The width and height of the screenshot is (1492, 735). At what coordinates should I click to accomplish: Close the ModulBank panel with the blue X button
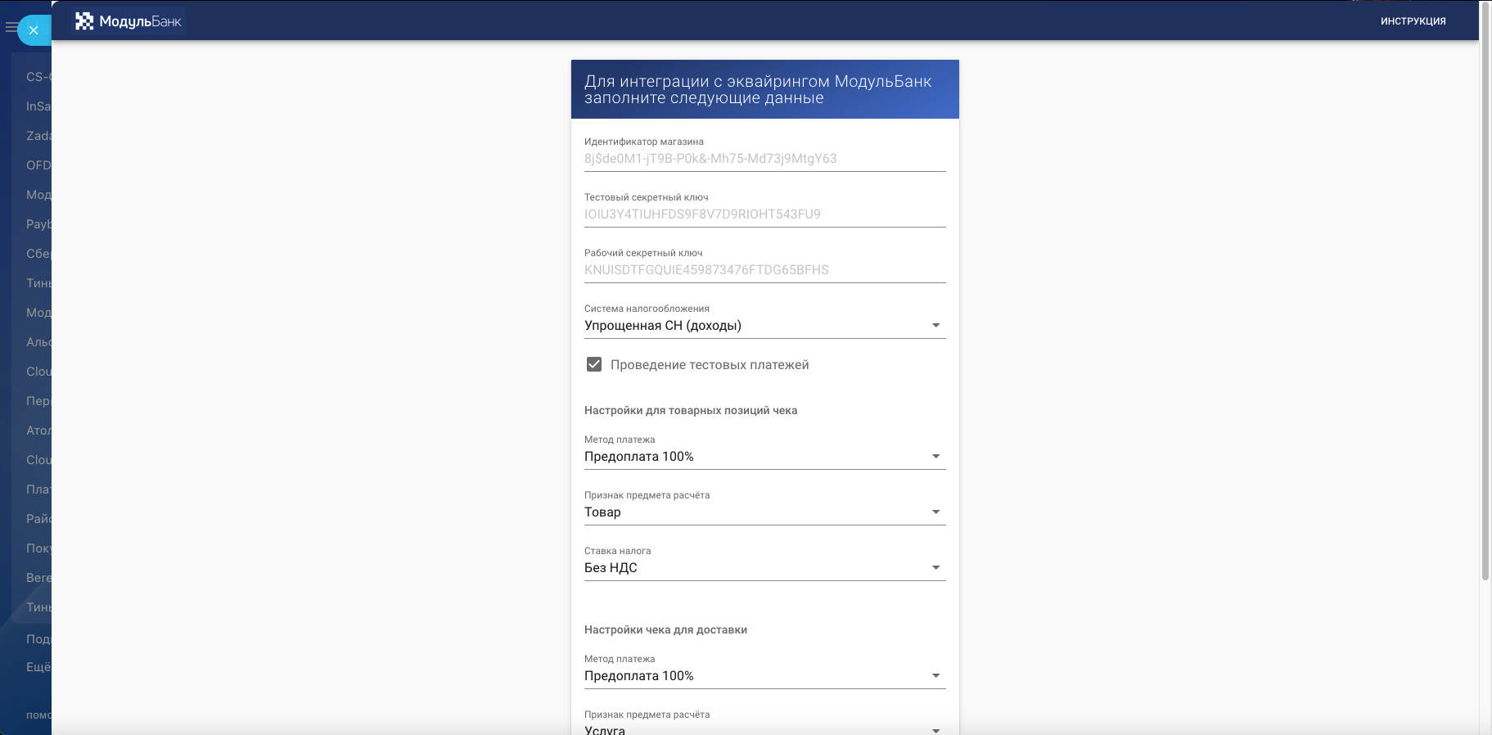point(34,30)
